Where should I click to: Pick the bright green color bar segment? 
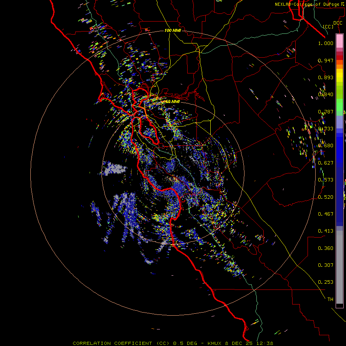click(339, 105)
